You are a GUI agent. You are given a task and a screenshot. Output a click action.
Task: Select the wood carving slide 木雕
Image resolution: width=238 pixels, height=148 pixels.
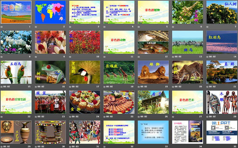[221, 102]
